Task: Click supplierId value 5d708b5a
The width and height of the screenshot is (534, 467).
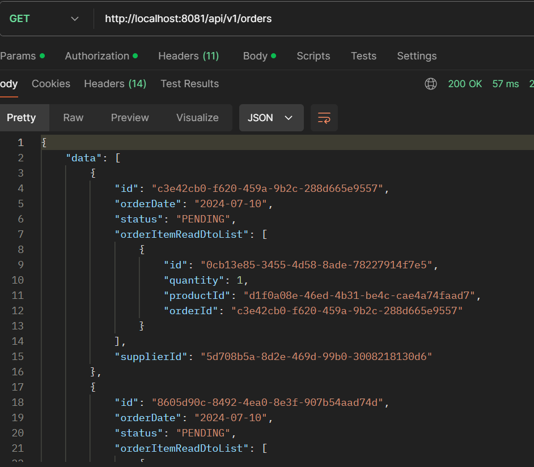Action: click(x=316, y=357)
